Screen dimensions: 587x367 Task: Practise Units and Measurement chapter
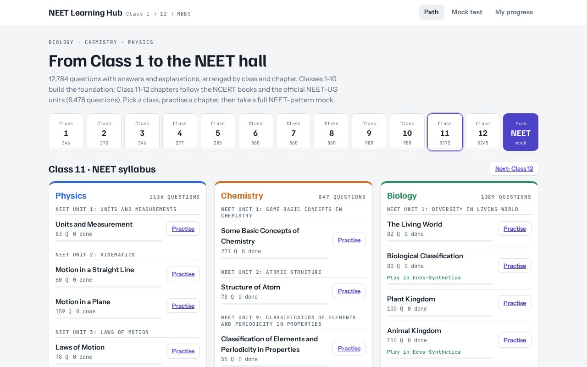coord(183,228)
